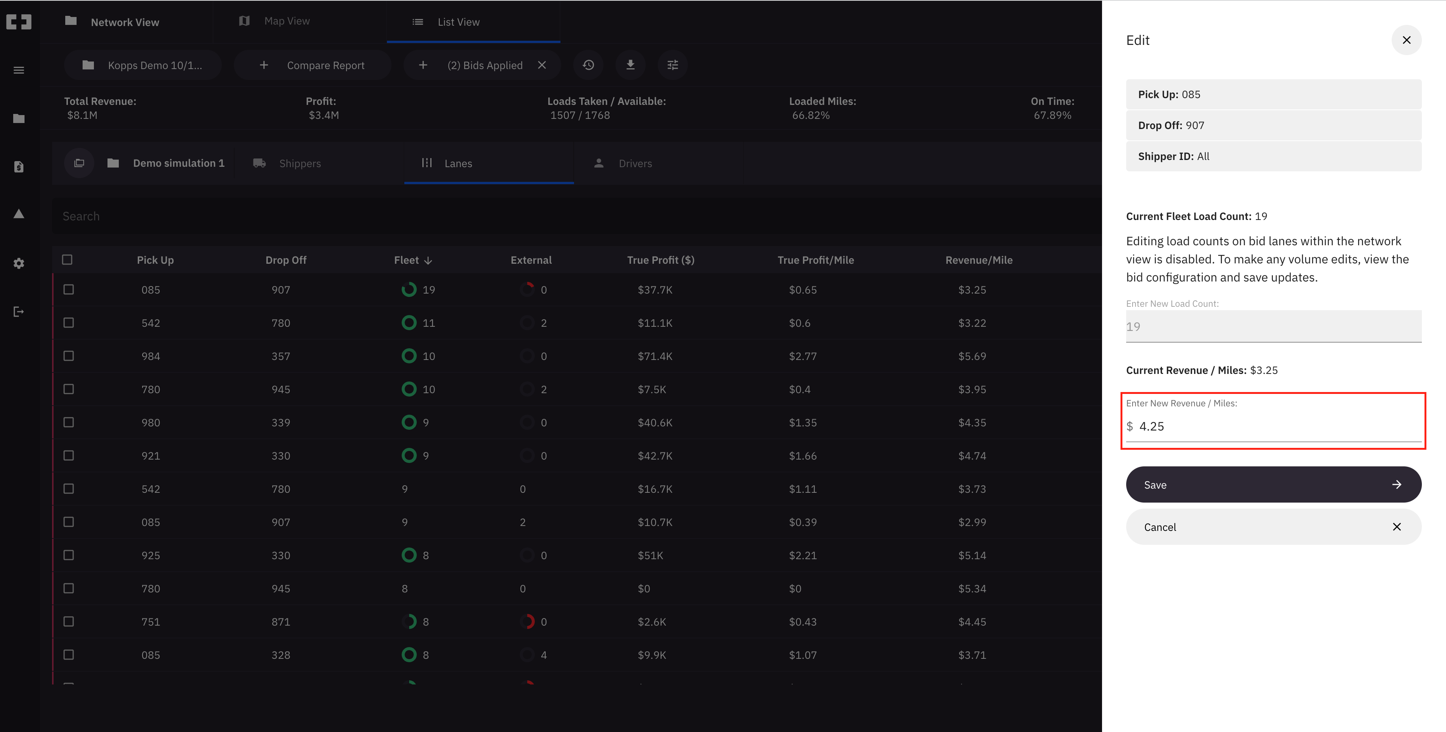Viewport: 1446px width, 732px height.
Task: Select the checkbox for lane 984 to 357
Action: [69, 355]
